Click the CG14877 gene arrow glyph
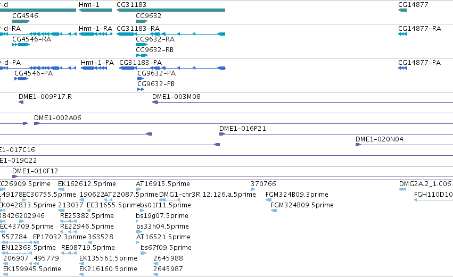 click(402, 10)
